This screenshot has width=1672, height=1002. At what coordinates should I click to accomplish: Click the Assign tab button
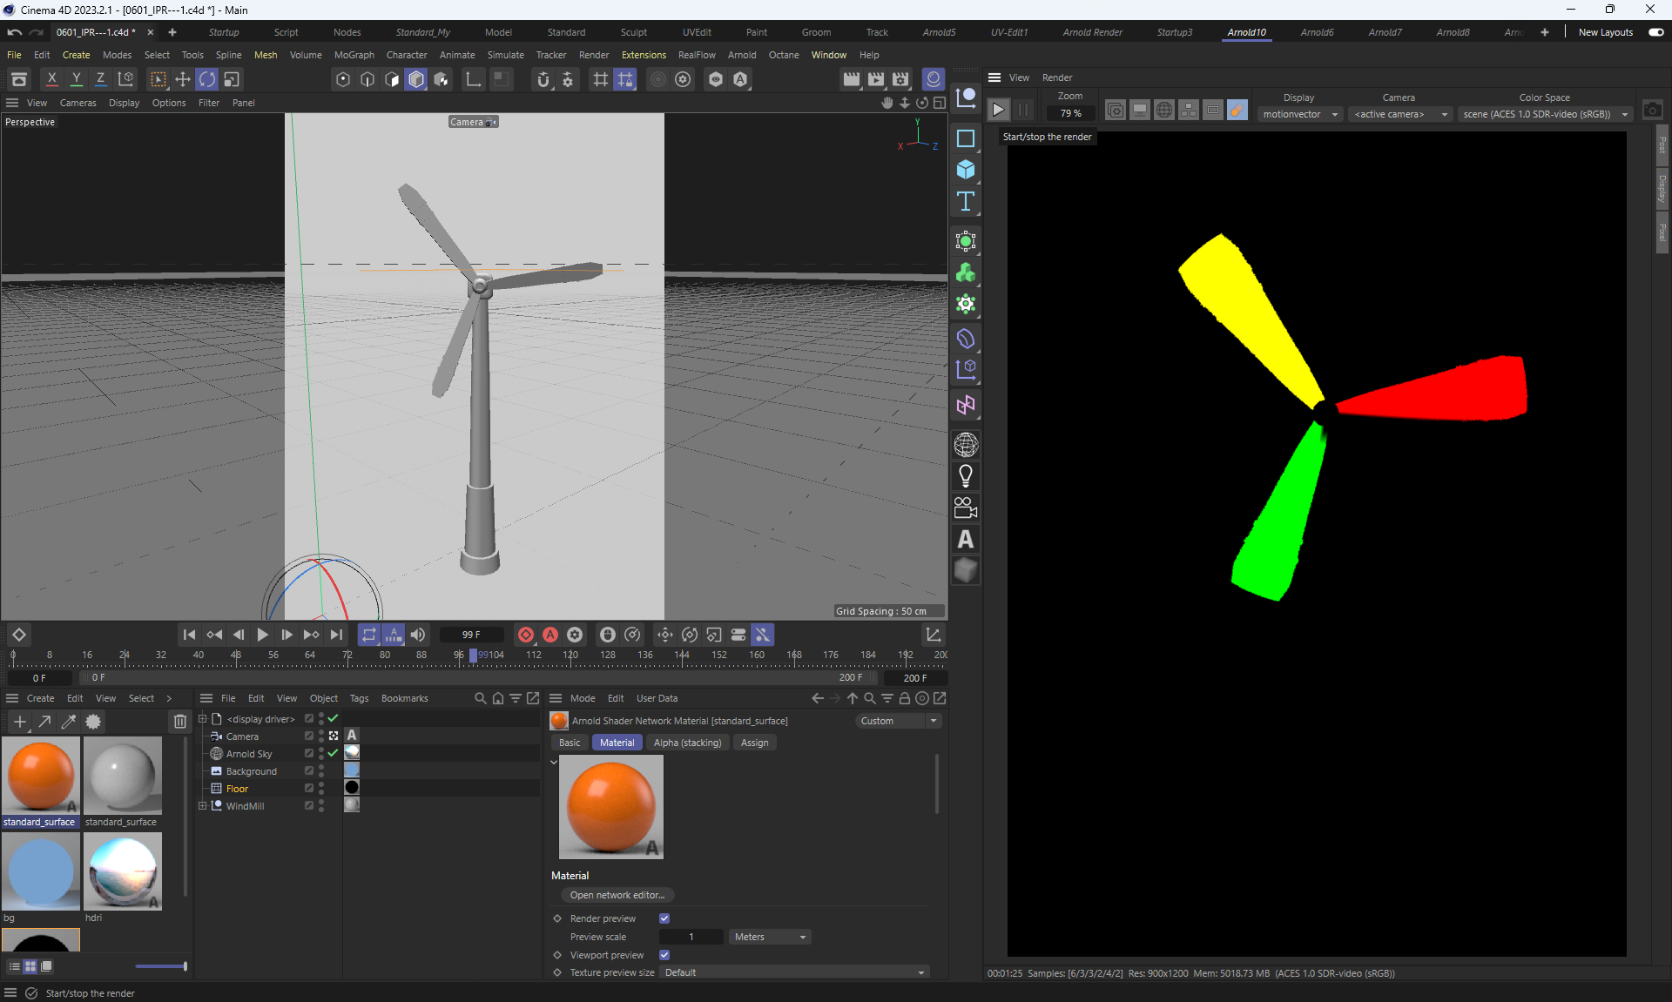coord(754,743)
